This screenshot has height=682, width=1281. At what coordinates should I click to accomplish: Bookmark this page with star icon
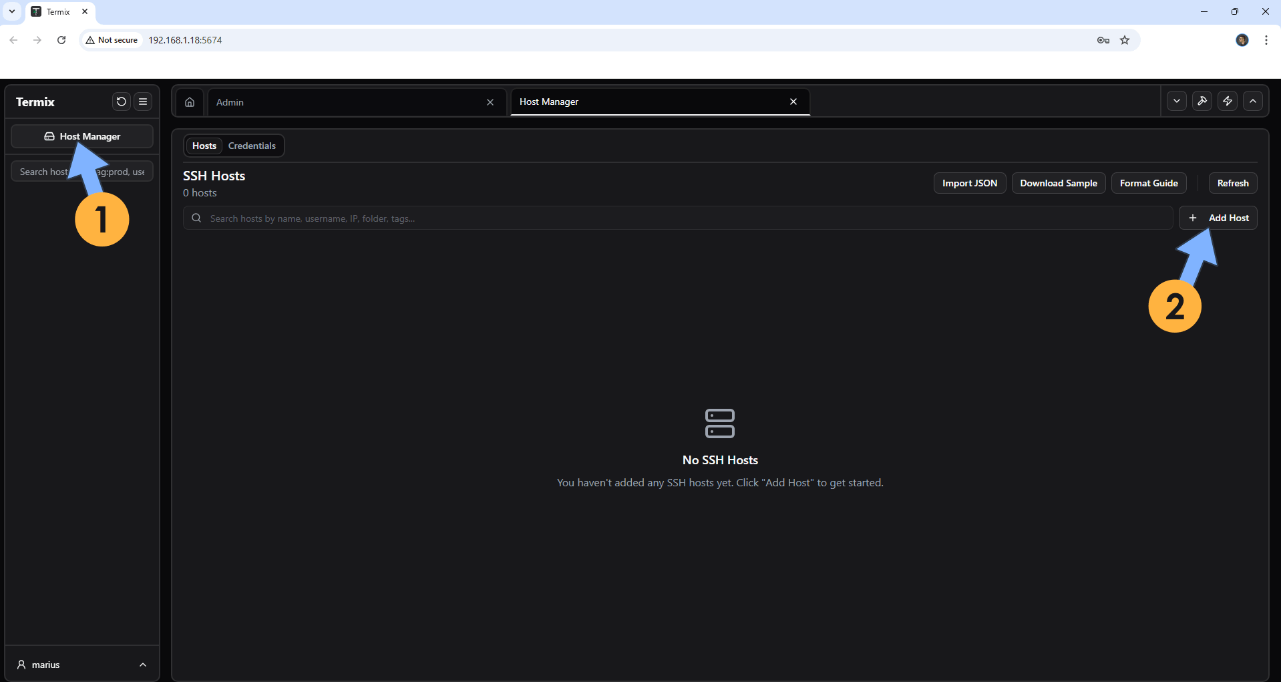coord(1125,40)
